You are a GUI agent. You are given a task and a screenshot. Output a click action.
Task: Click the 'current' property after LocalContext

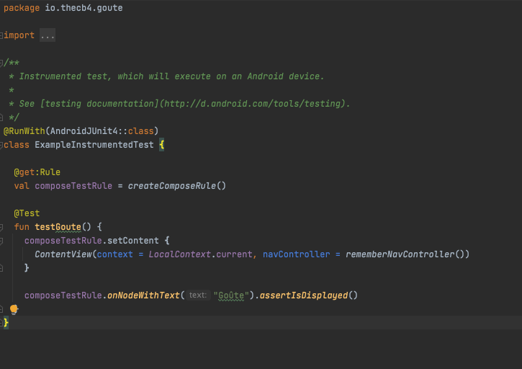click(234, 254)
